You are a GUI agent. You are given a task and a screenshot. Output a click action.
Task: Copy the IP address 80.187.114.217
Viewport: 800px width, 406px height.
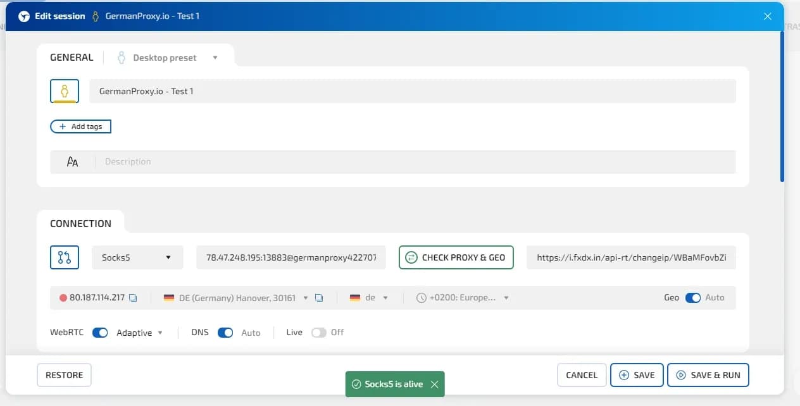coord(132,297)
